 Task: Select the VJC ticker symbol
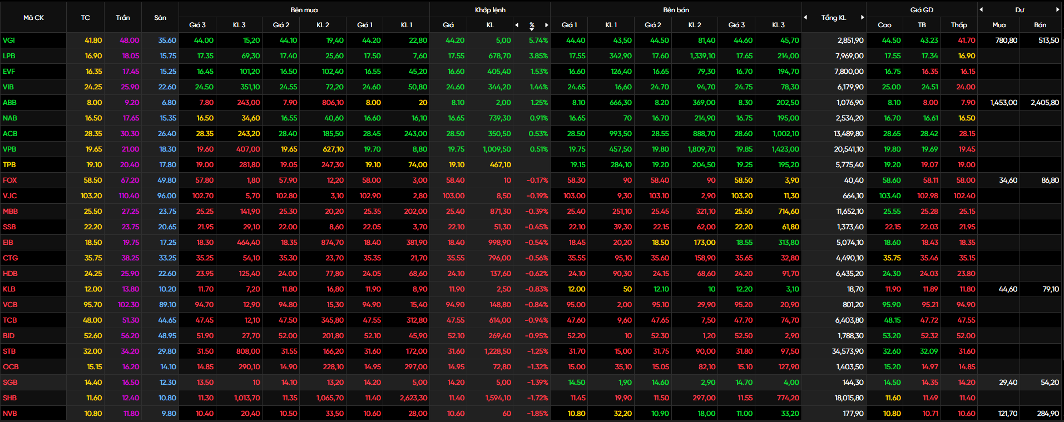9,196
